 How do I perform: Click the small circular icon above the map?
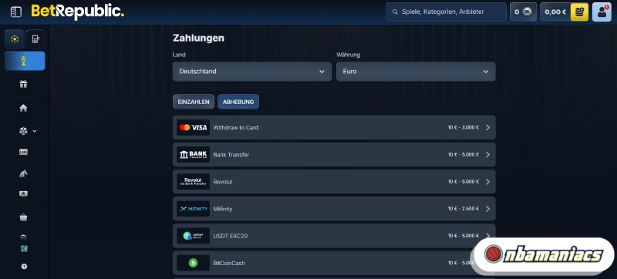pyautogui.click(x=24, y=237)
